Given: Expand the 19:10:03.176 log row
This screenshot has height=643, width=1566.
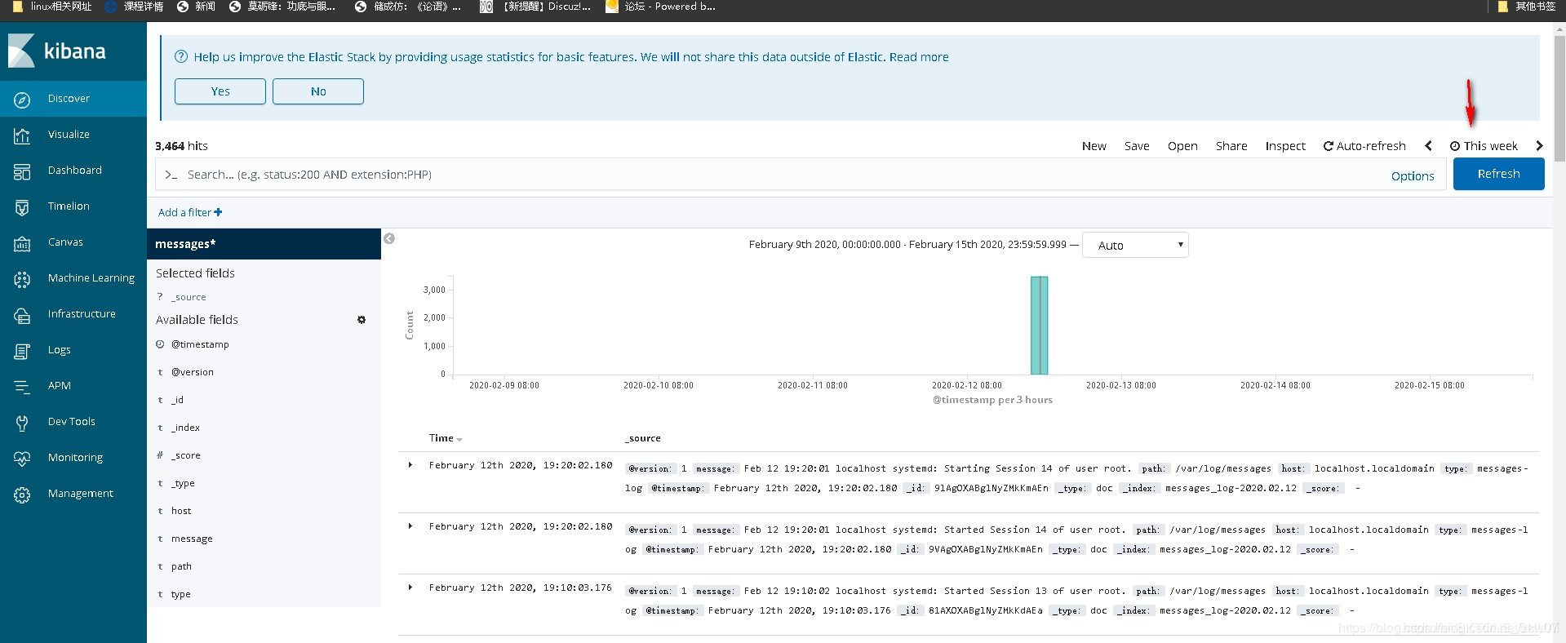Looking at the screenshot, I should tap(410, 588).
